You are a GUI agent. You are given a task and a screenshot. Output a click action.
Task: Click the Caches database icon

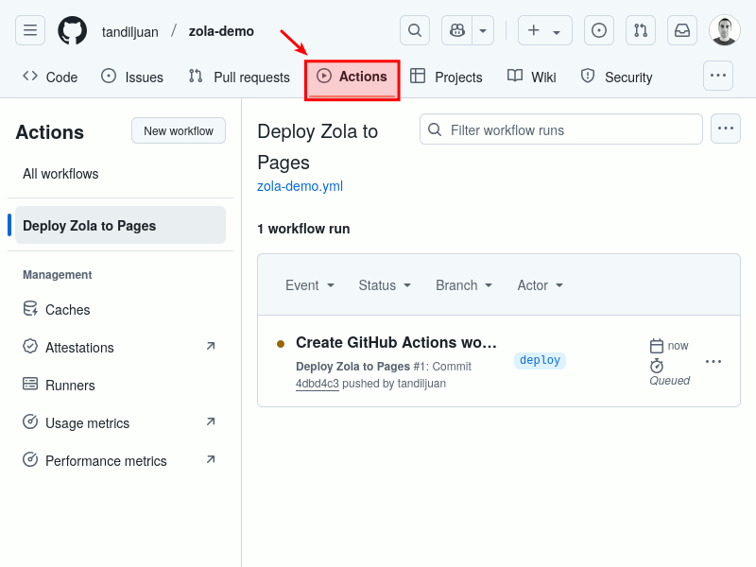pos(30,309)
